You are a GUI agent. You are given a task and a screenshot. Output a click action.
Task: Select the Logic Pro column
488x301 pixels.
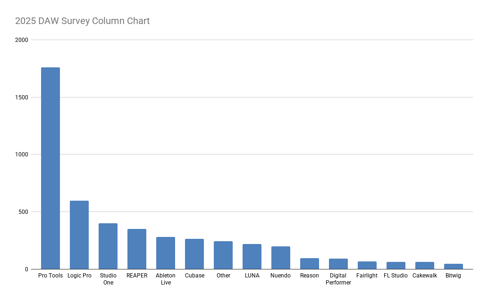[79, 235]
